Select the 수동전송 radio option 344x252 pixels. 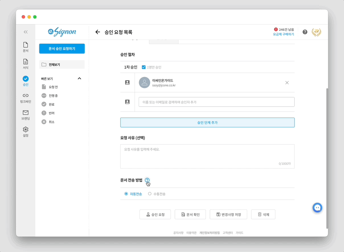coord(150,194)
